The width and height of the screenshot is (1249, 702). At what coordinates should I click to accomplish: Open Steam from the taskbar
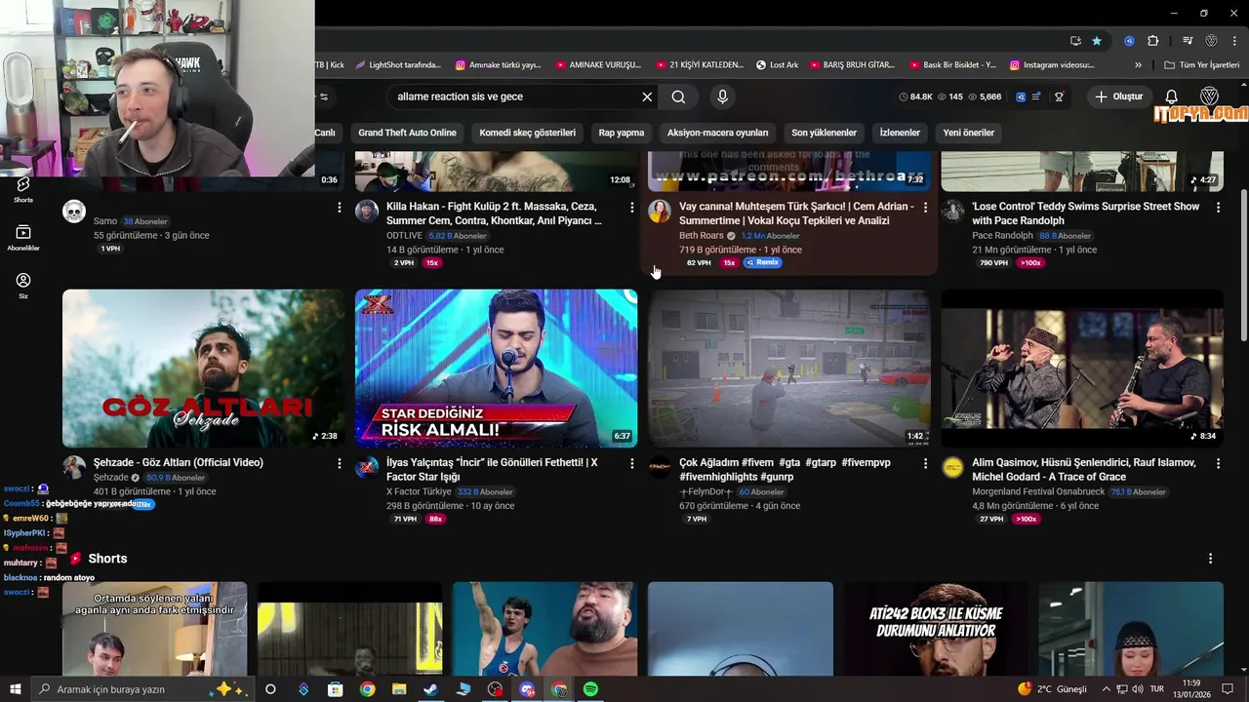coord(430,689)
